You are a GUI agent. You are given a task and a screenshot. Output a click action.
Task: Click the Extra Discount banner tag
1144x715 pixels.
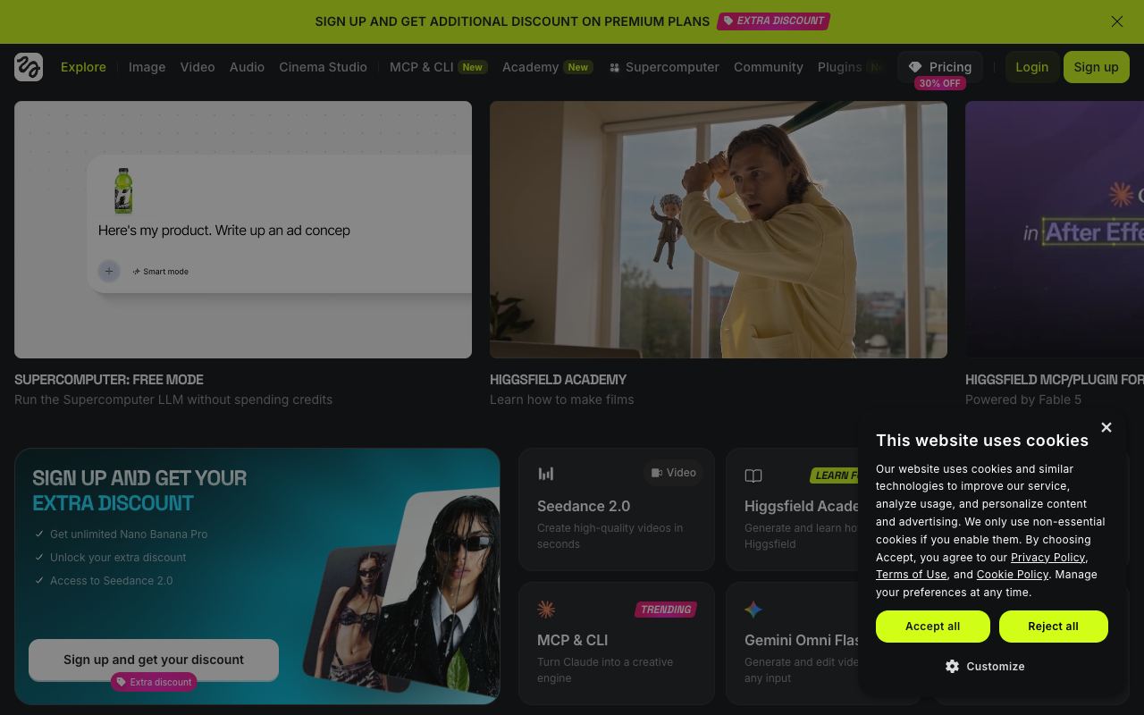point(774,21)
